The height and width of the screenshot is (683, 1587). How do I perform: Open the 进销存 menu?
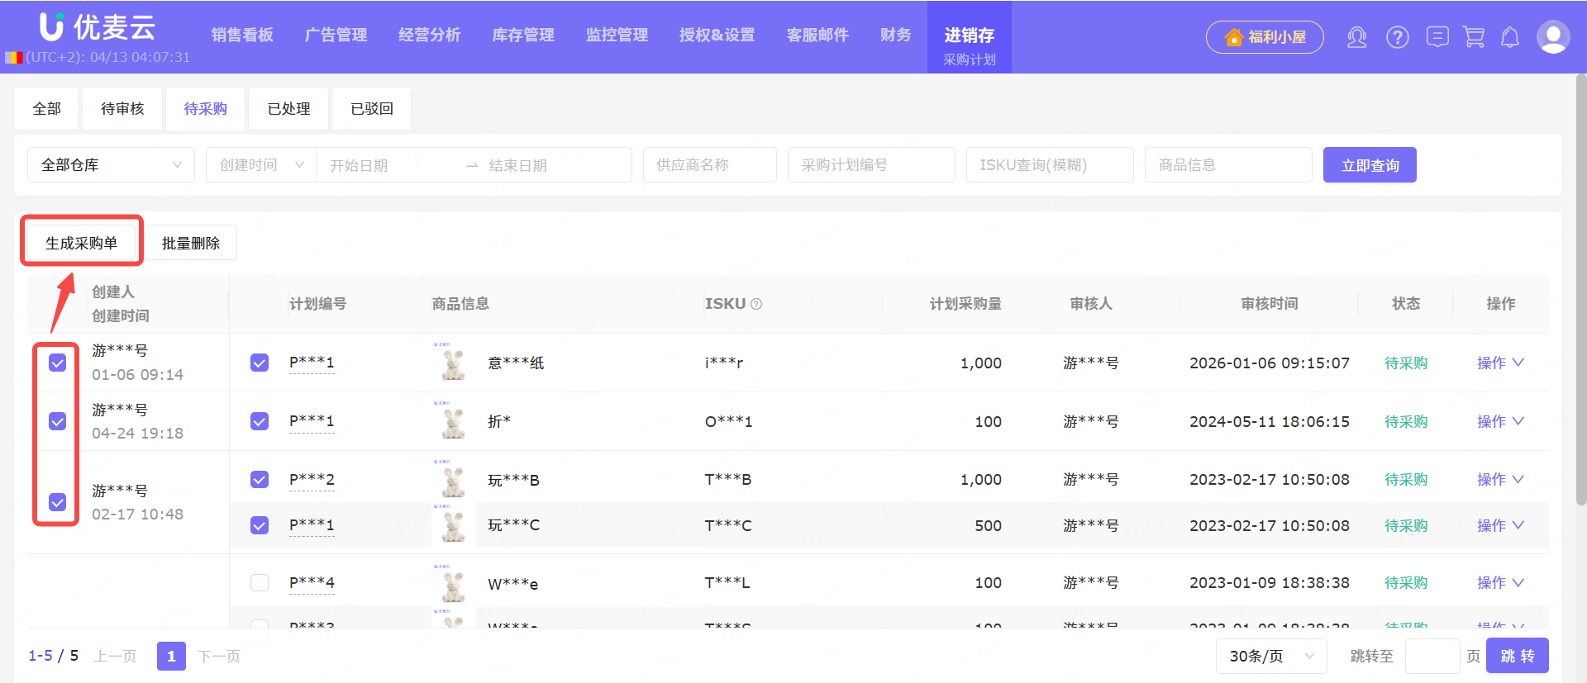(970, 36)
